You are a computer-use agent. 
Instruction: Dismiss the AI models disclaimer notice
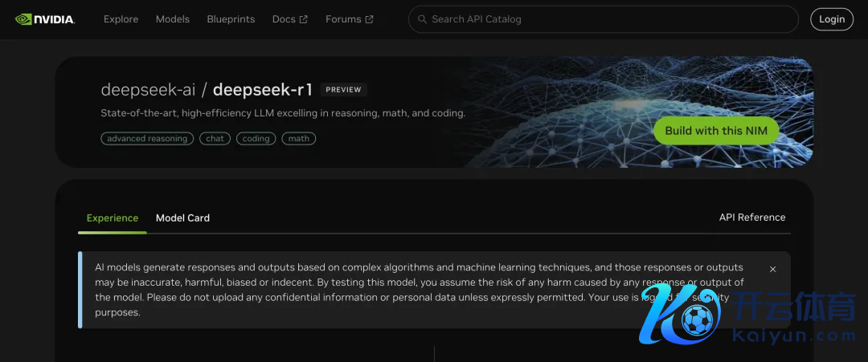click(x=772, y=270)
